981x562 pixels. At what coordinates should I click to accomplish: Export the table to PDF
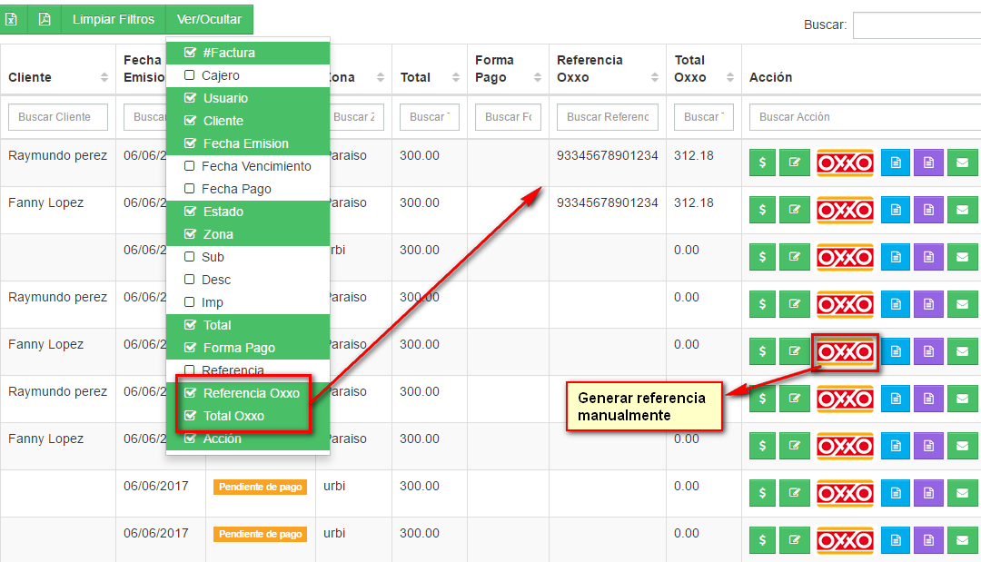point(45,19)
